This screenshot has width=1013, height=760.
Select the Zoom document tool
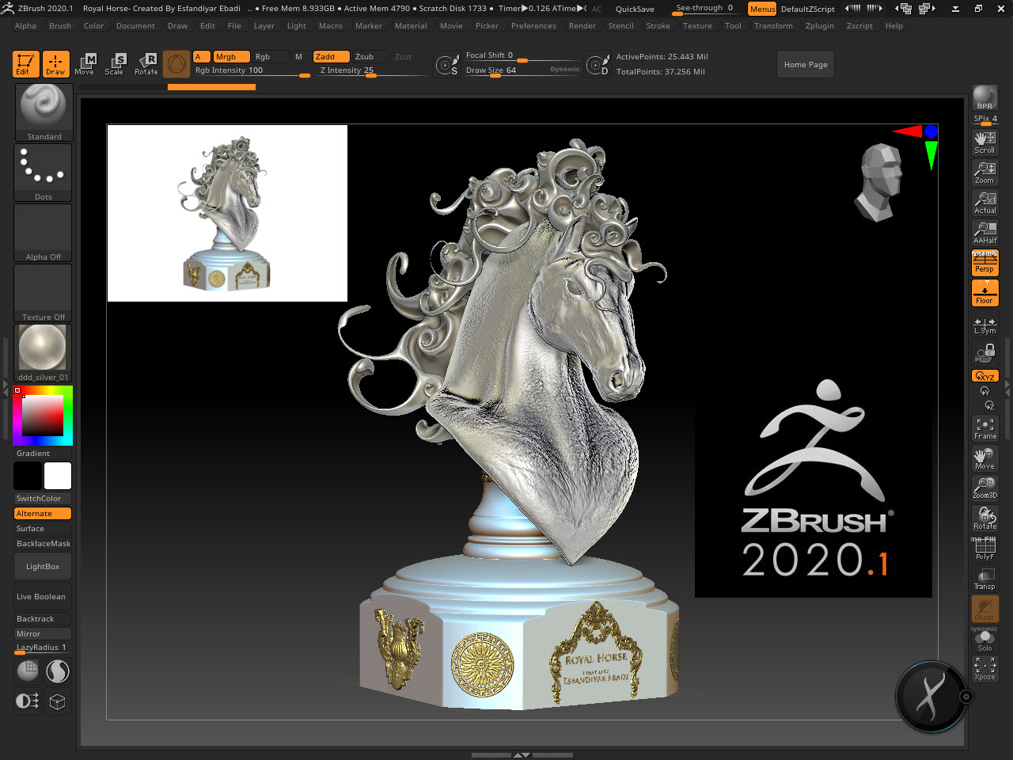[985, 173]
